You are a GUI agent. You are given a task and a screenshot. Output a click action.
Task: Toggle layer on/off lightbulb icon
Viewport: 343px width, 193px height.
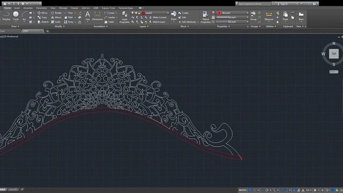(132, 13)
